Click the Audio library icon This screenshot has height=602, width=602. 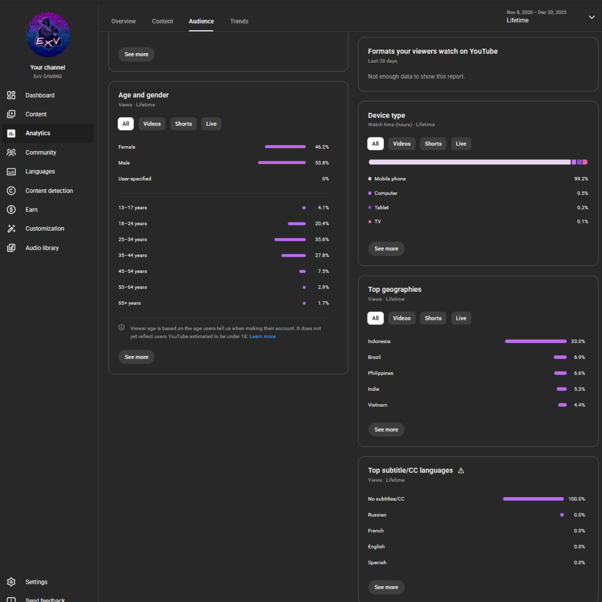[11, 248]
